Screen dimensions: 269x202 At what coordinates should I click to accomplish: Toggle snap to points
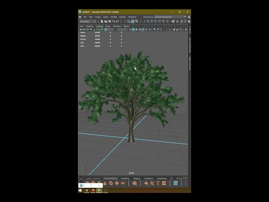(x=156, y=21)
